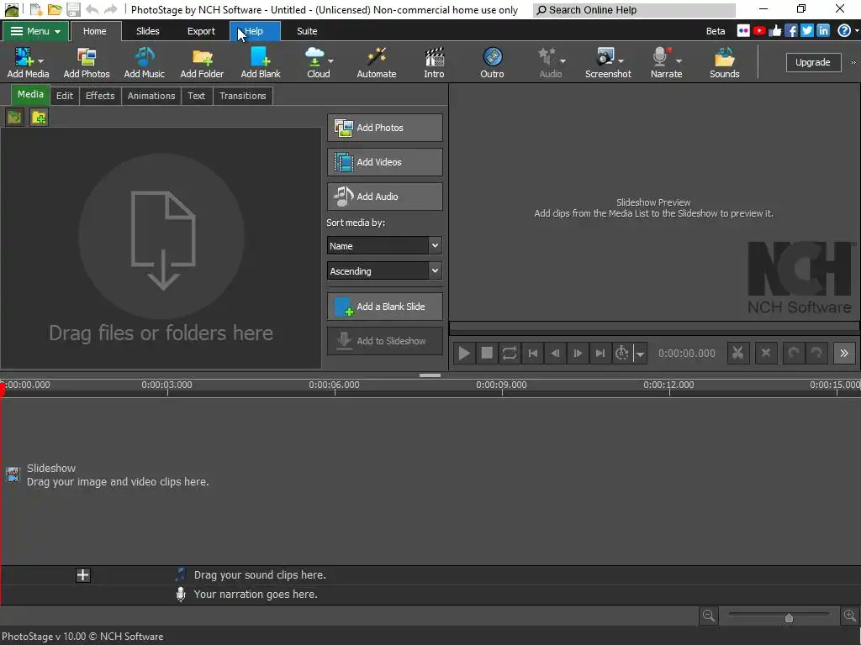Open the playback speed dropdown arrow

640,354
